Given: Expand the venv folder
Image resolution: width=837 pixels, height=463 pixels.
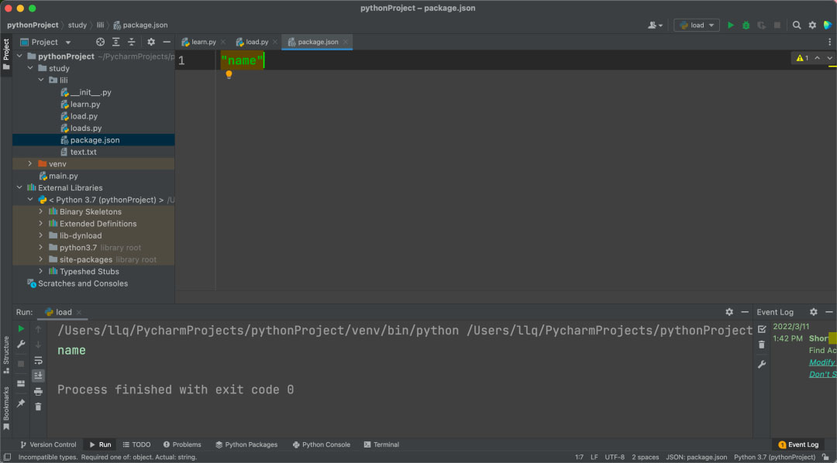Looking at the screenshot, I should coord(30,164).
